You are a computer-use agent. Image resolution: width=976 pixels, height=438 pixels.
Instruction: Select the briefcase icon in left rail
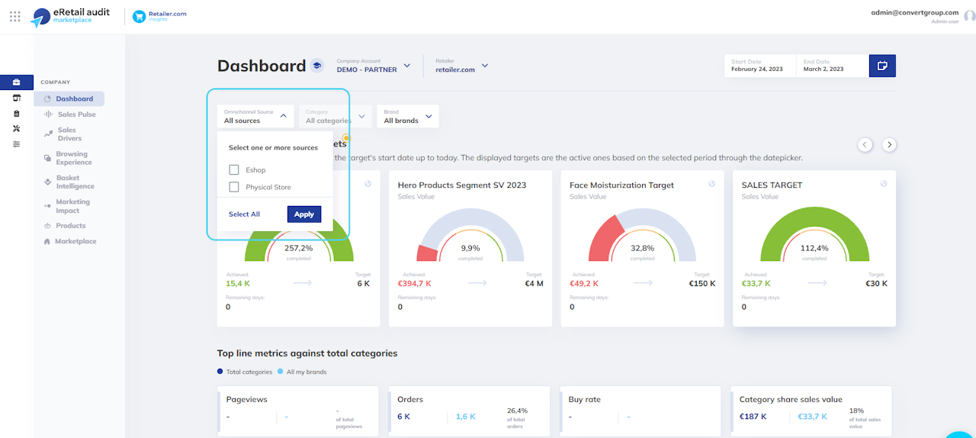click(17, 82)
